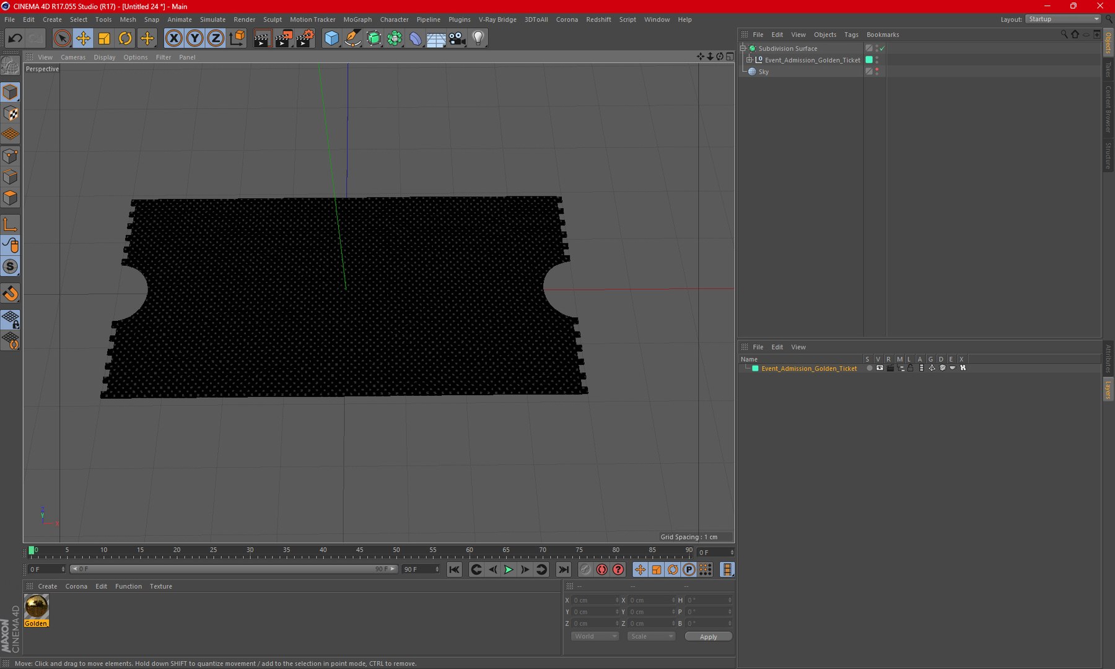Viewport: 1115px width, 669px height.
Task: Select the Scale tool
Action: tap(104, 38)
